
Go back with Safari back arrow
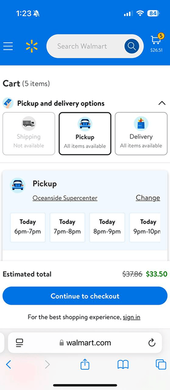click(9, 365)
